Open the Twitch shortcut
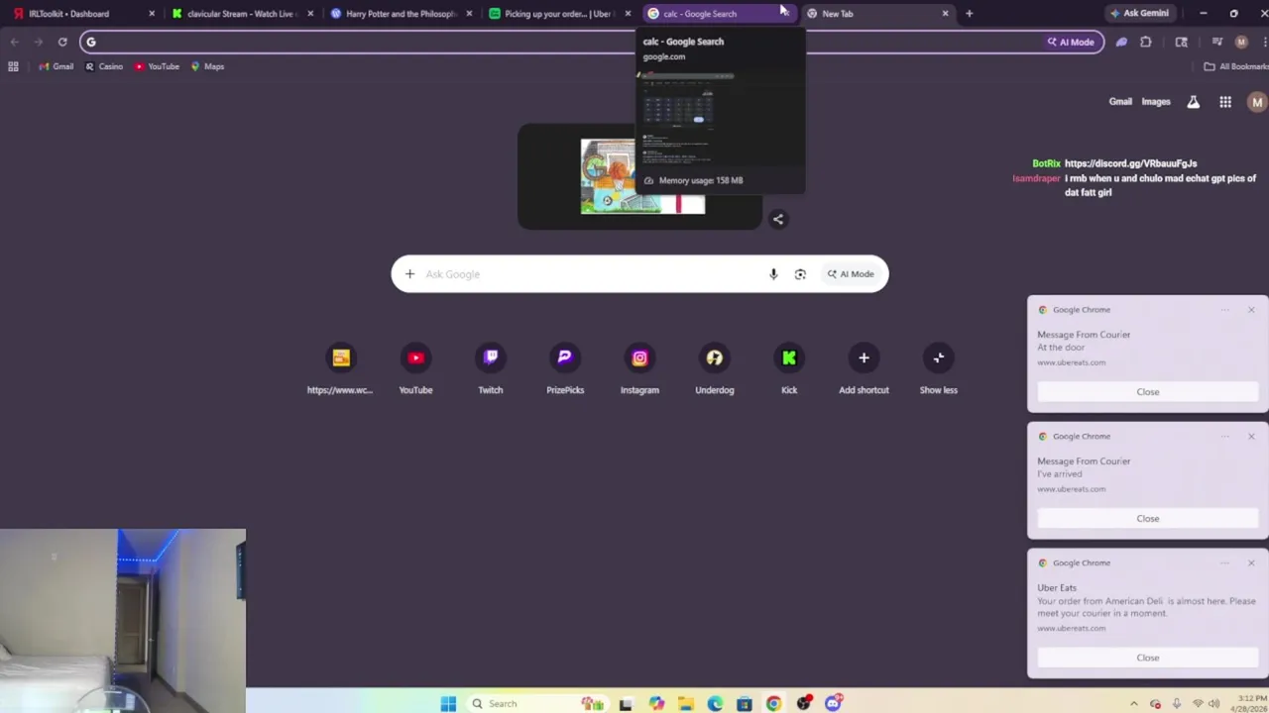 pos(491,369)
